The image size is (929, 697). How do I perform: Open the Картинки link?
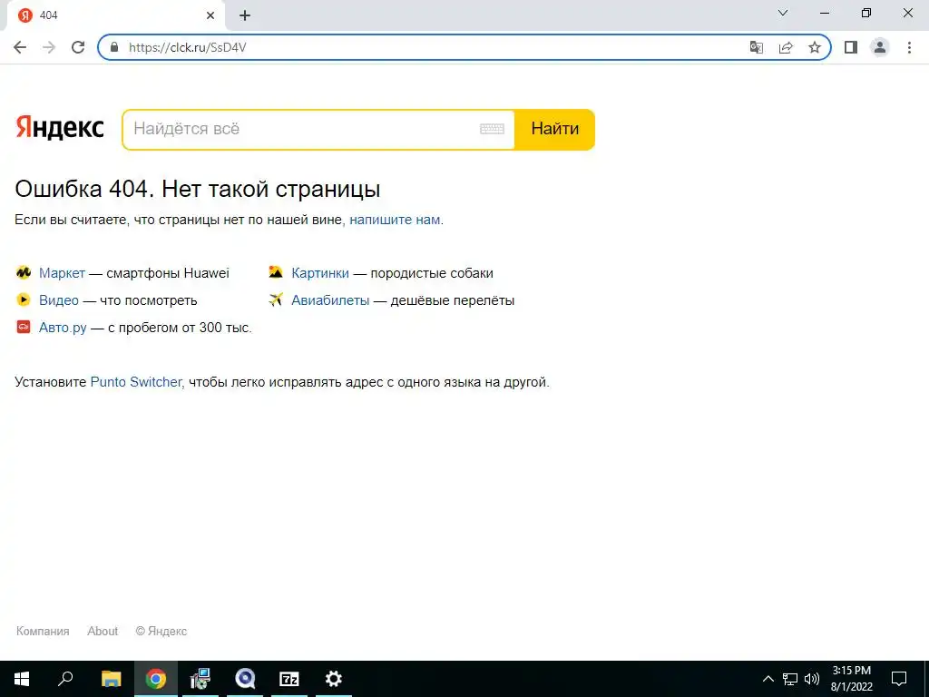pyautogui.click(x=320, y=273)
